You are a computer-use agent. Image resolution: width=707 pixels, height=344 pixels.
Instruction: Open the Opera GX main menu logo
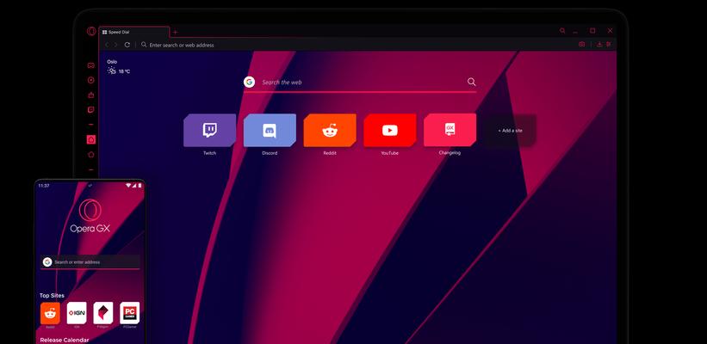[91, 31]
